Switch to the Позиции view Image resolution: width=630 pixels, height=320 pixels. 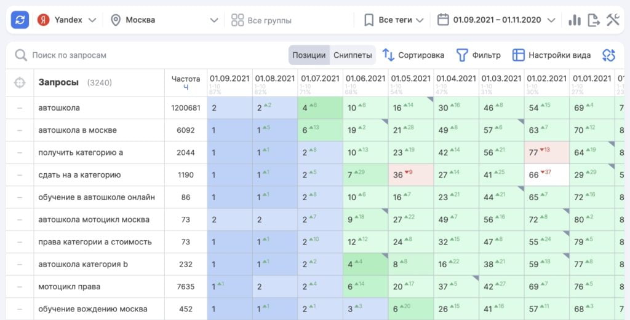(309, 55)
